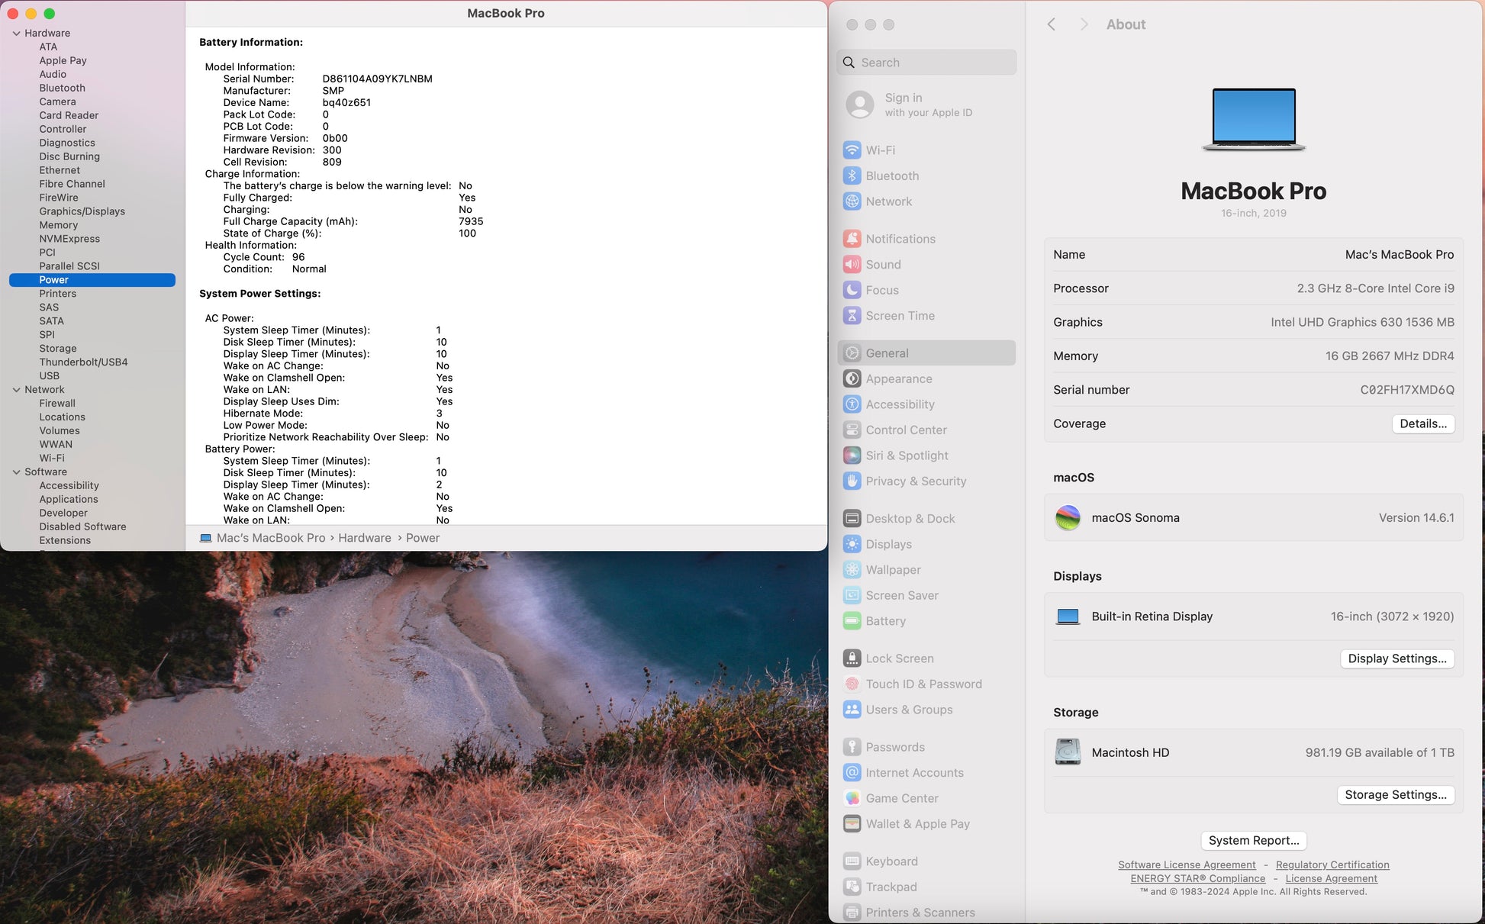Viewport: 1485px width, 924px height.
Task: Click the Search field in Settings
Action: (x=926, y=63)
